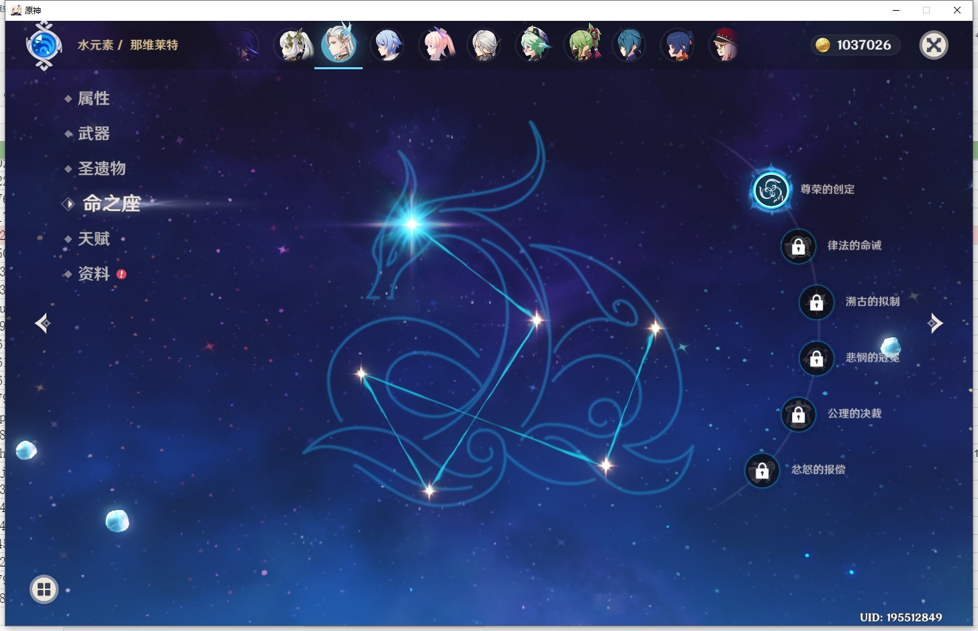The height and width of the screenshot is (631, 978).
Task: Select the pink-haired girl avatar with purple hairpin
Action: pyautogui.click(x=437, y=45)
